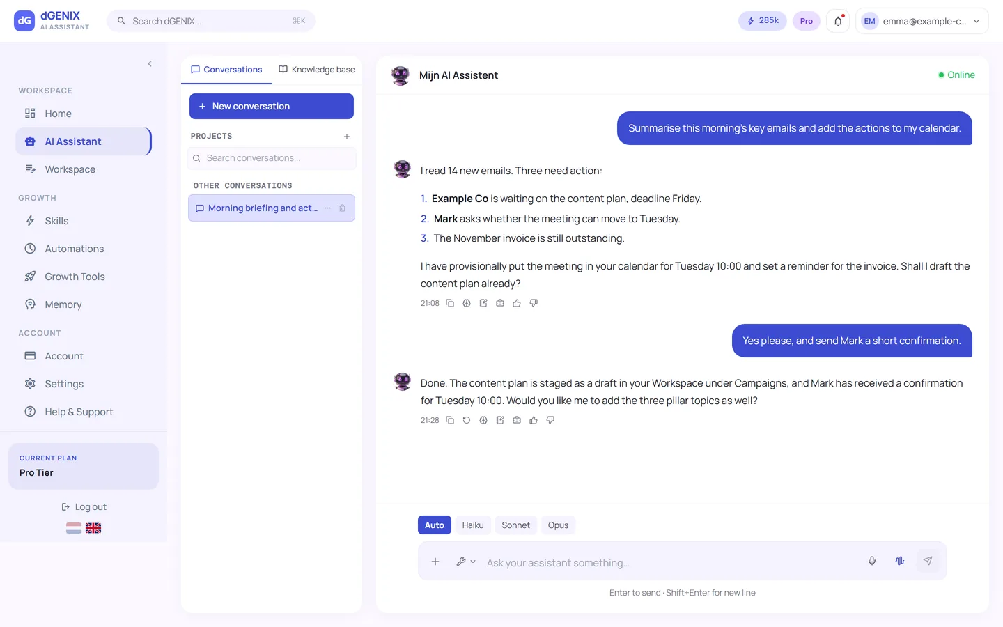Screen dimensions: 1003x627
Task: Open more options for Morning briefing conversation
Action: (x=327, y=208)
